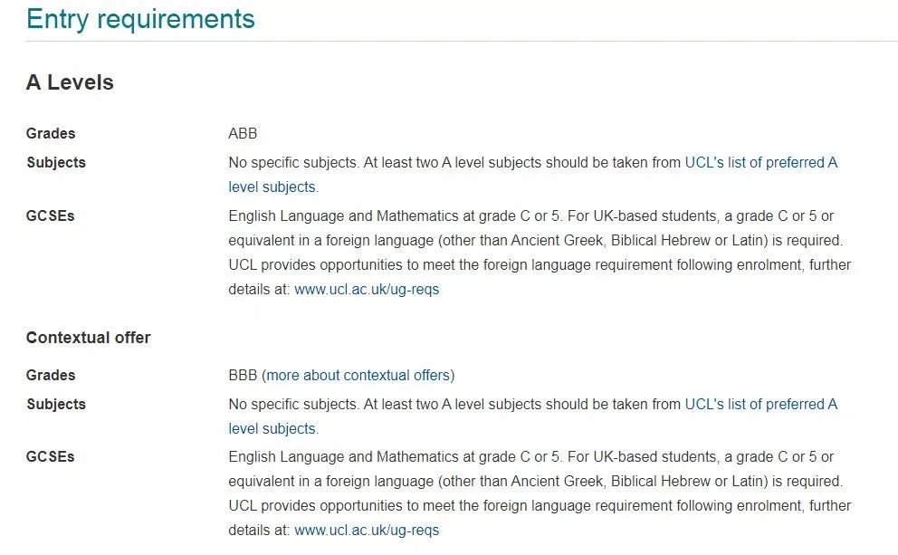898x555 pixels.
Task: Click the Contextual offer GCSEs requirement paragraph
Action: click(540, 493)
